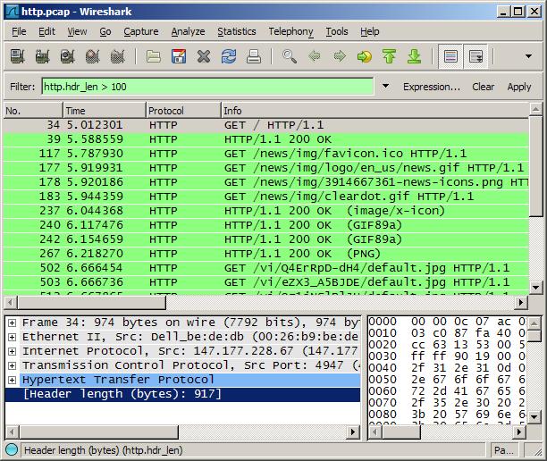Open a capture file folder icon
Viewport: 547px width, 461px height.
(x=154, y=56)
